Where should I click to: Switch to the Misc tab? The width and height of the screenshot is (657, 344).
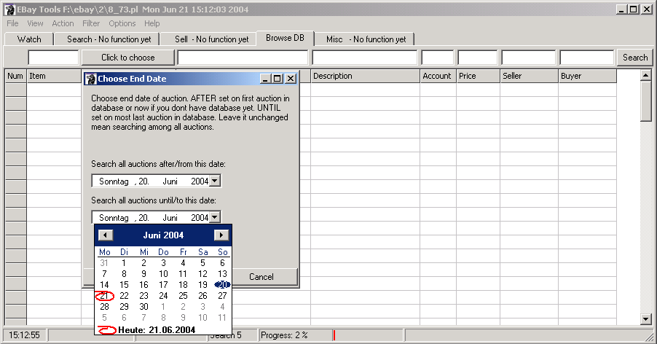coord(366,39)
